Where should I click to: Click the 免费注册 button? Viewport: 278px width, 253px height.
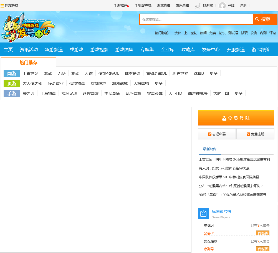pyautogui.click(x=255, y=134)
